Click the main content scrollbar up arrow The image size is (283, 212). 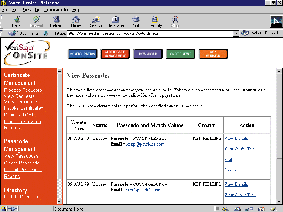(x=279, y=71)
